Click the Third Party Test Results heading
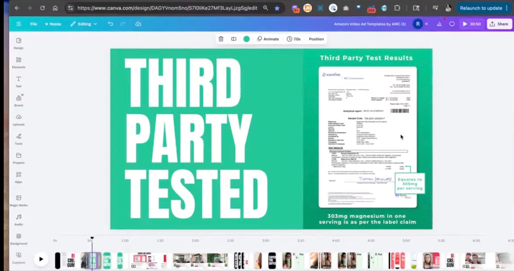Screen dimensions: 514x271 pyautogui.click(x=366, y=58)
